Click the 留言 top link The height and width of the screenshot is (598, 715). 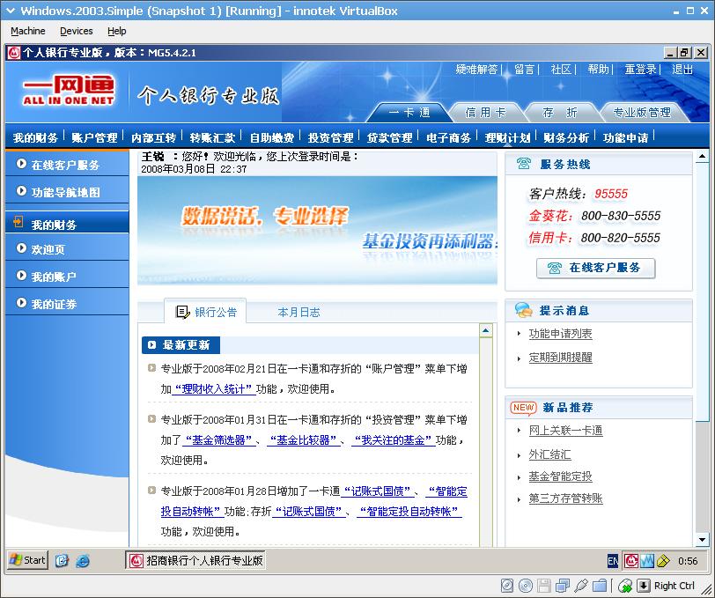[524, 70]
